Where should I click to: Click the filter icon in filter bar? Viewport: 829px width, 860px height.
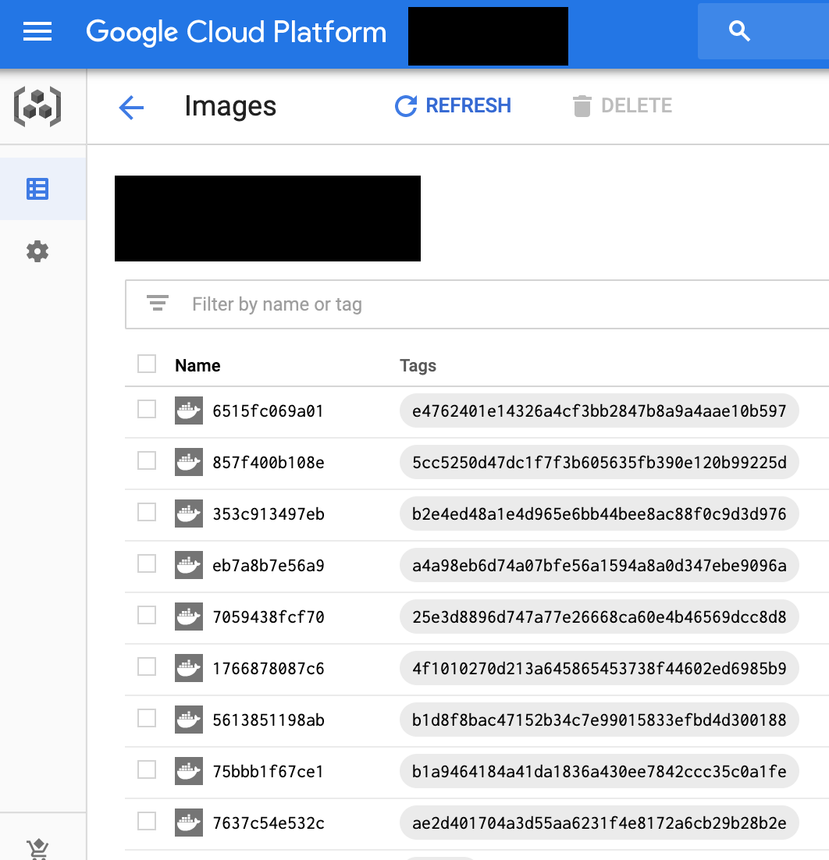[158, 304]
